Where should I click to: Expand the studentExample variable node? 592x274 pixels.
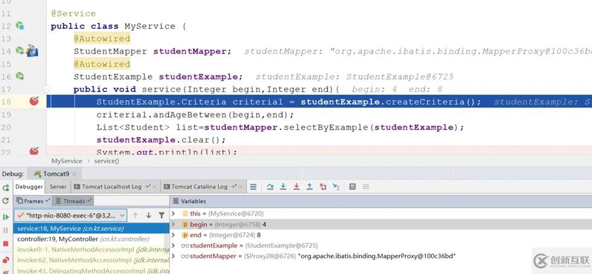coord(173,245)
